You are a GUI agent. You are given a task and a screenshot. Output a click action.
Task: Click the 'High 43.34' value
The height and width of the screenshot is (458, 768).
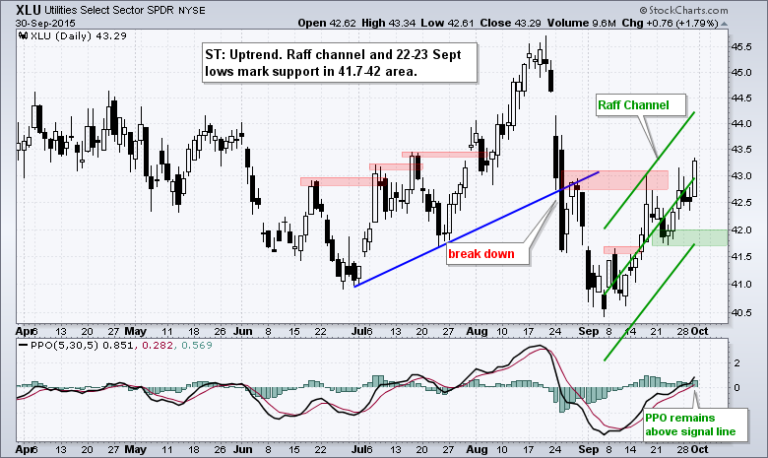389,23
